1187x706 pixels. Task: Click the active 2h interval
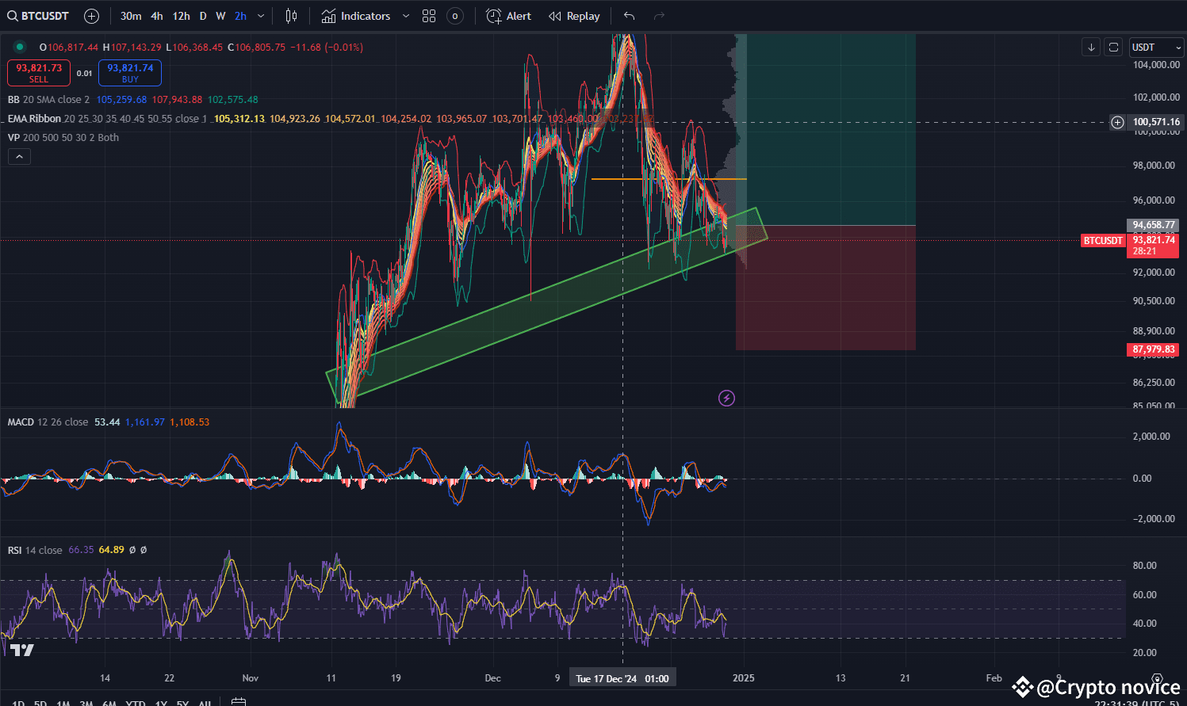[x=240, y=16]
